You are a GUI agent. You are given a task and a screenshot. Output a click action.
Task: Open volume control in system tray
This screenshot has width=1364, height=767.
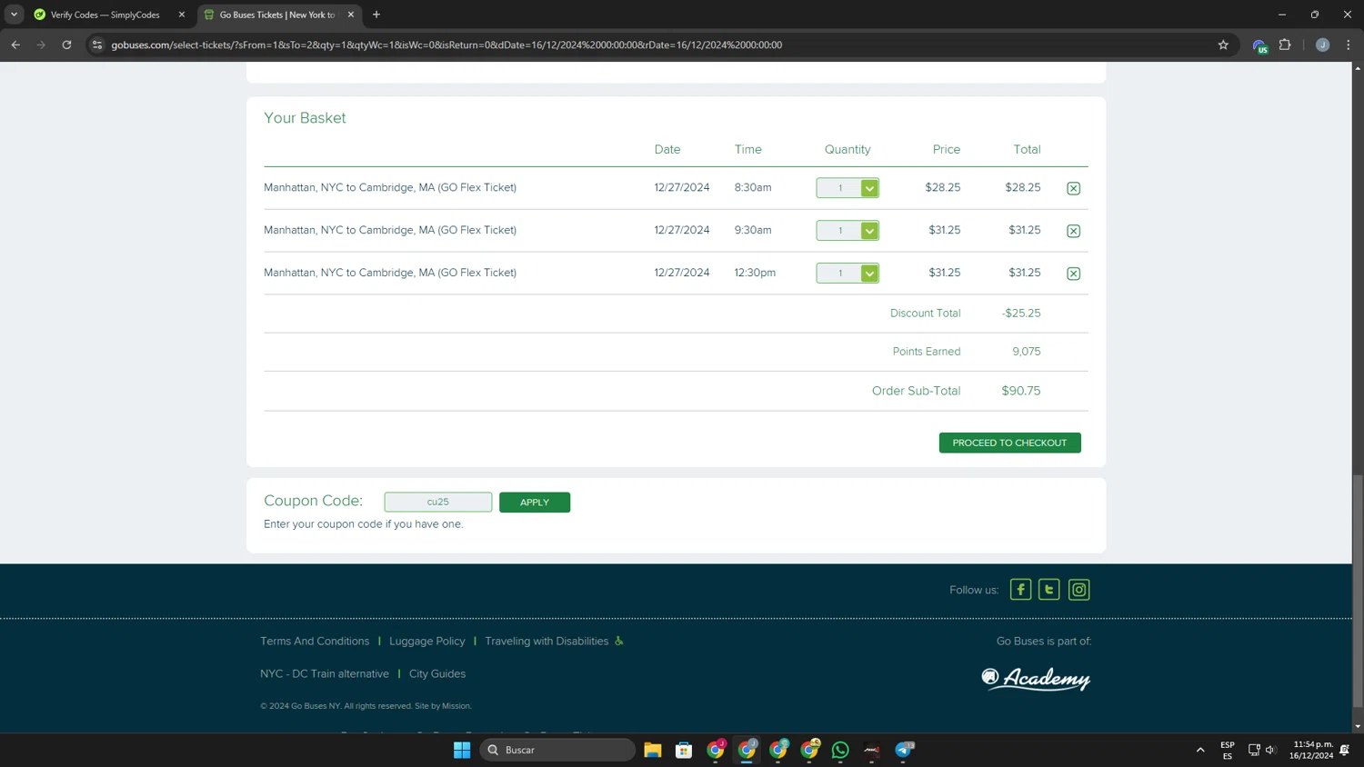point(1271,750)
